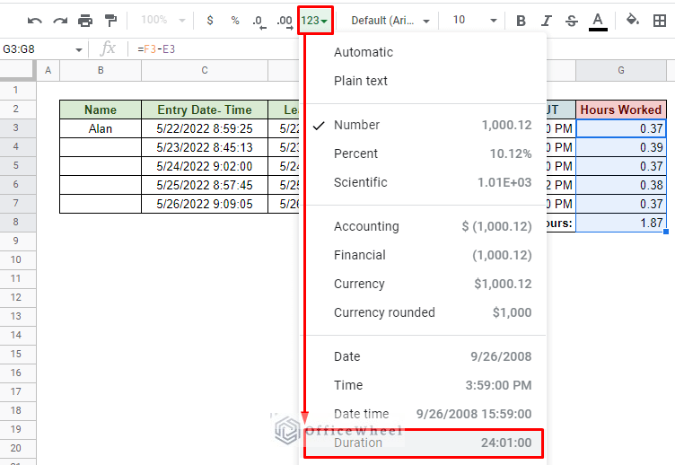Screen dimensions: 675x465
Task: Click cell 5/23/2022 8:45:13
Action: pos(205,148)
